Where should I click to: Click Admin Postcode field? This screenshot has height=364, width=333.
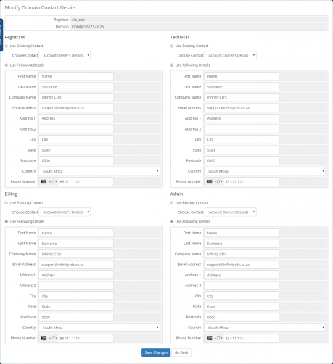(242, 318)
